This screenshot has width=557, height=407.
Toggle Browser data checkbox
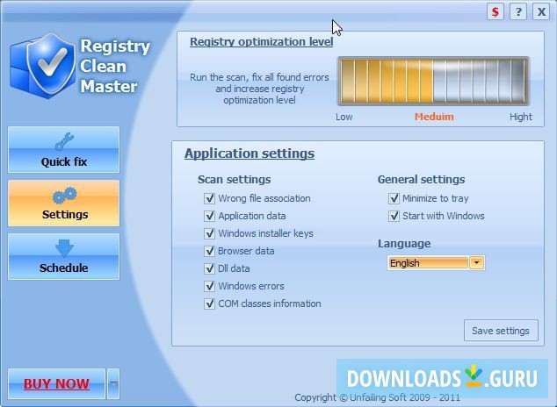tap(209, 251)
